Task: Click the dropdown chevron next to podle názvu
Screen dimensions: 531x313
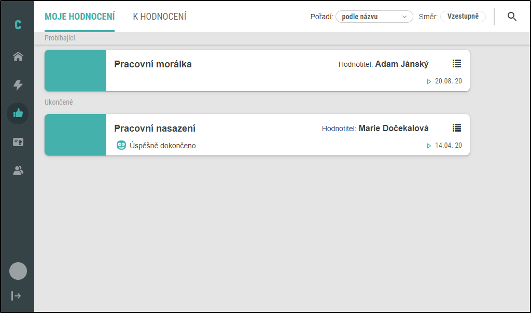Action: 404,17
